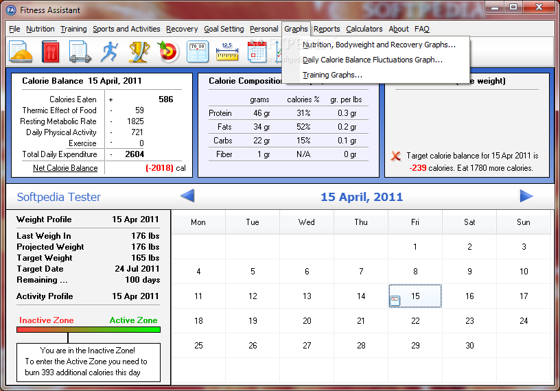The height and width of the screenshot is (391, 560).
Task: Select April 13 in calendar
Action: (x=307, y=296)
